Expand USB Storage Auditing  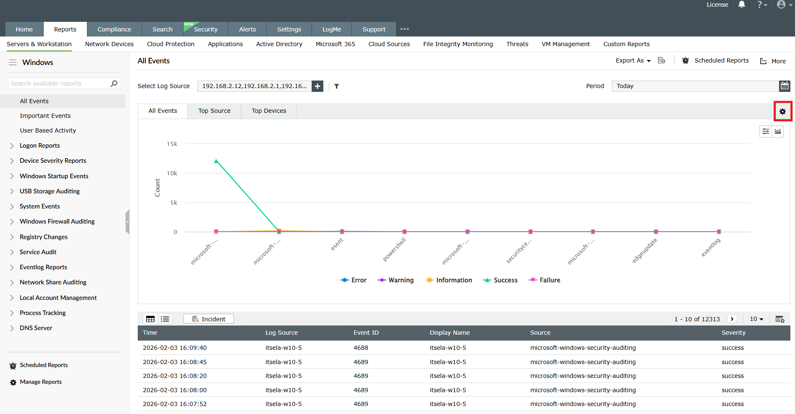point(12,192)
